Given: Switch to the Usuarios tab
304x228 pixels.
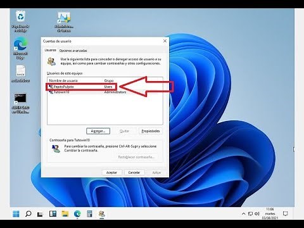Looking at the screenshot, I should 50,50.
